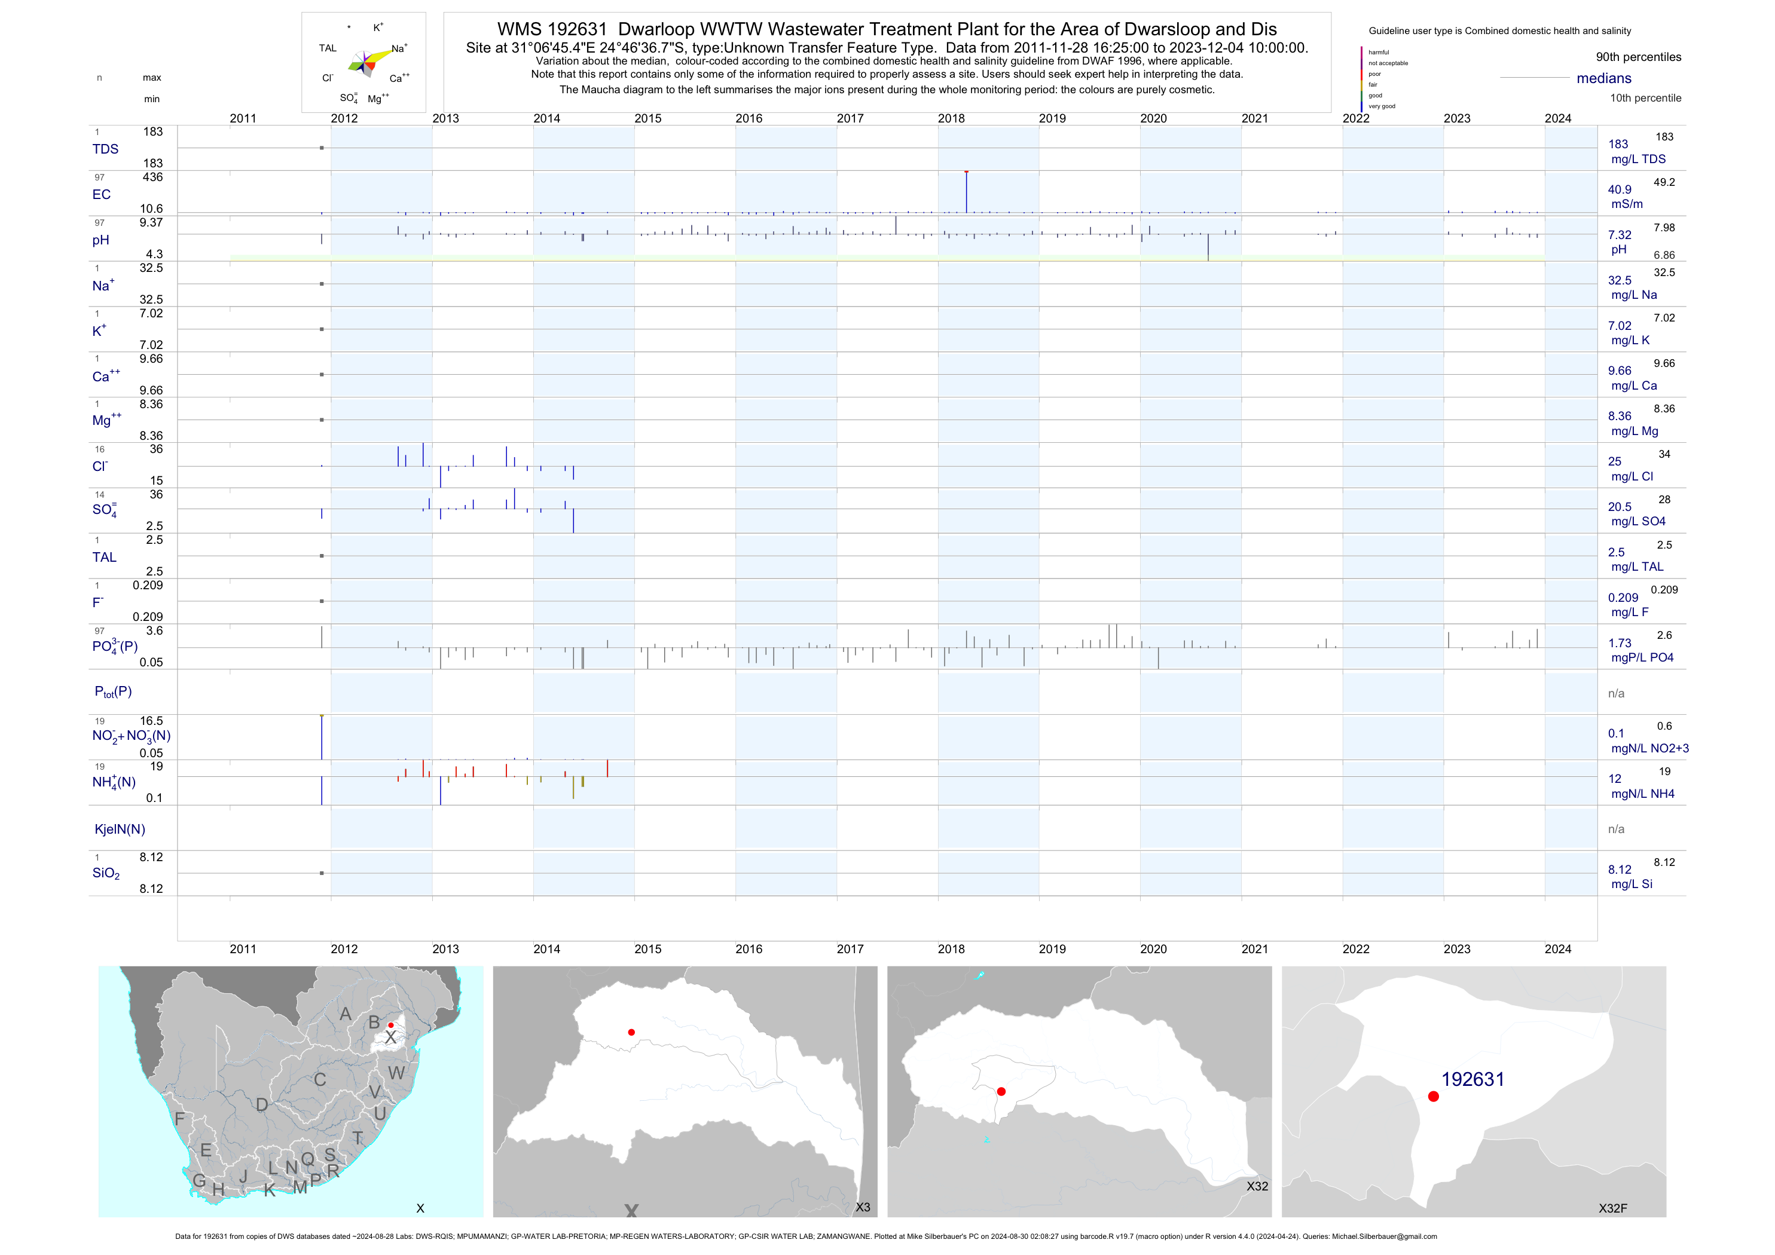Click the 90th percentiles legend label
Viewport: 1775px width, 1255px height.
[x=1638, y=57]
